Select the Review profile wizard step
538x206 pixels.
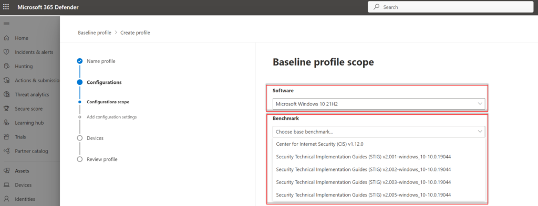(x=102, y=159)
